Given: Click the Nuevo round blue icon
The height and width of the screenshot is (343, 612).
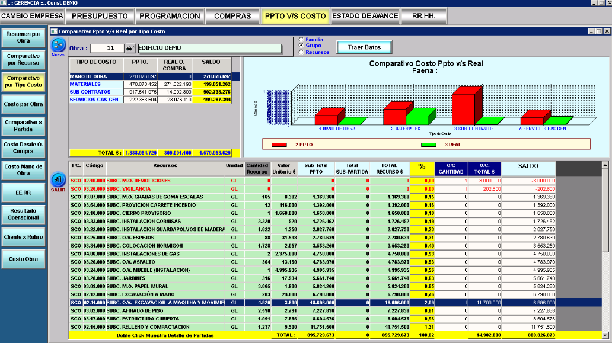Looking at the screenshot, I should (x=58, y=45).
